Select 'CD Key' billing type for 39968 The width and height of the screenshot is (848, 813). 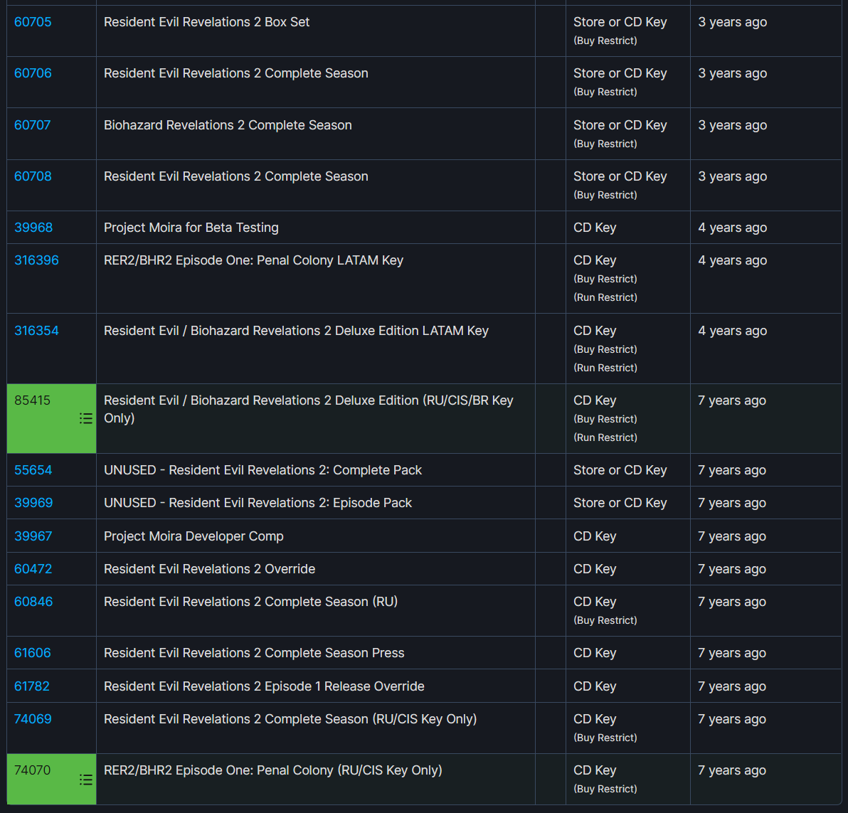point(595,228)
